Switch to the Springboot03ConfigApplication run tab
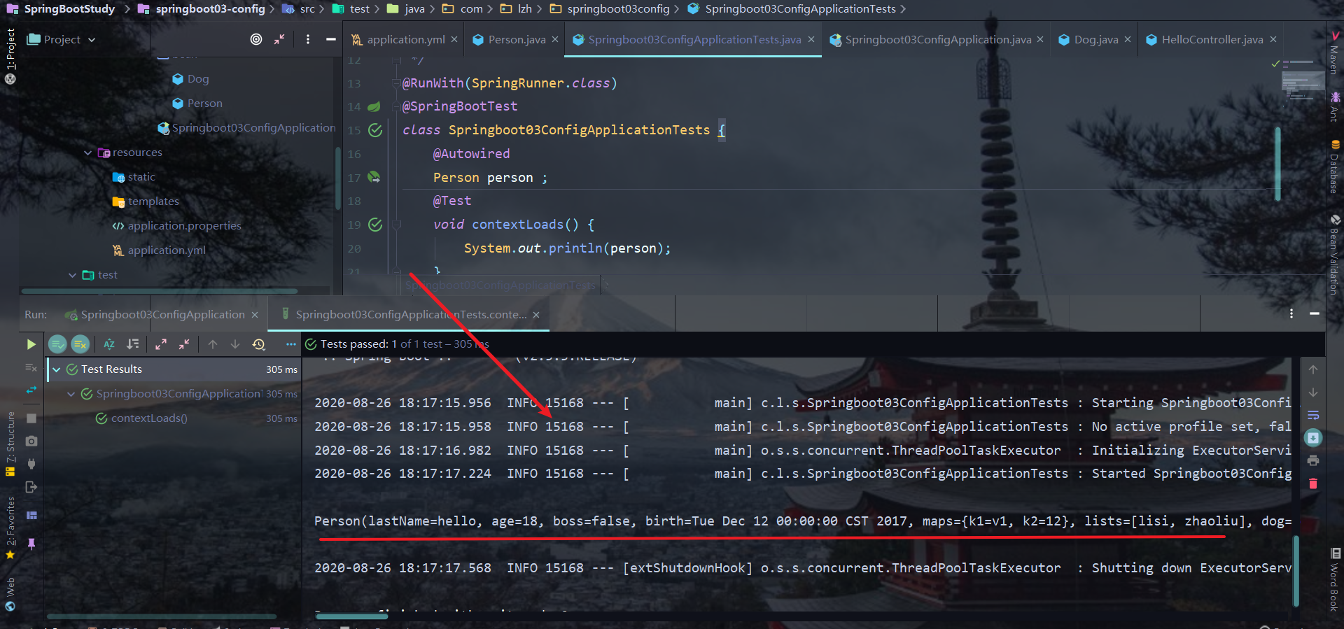This screenshot has height=629, width=1344. tap(162, 315)
